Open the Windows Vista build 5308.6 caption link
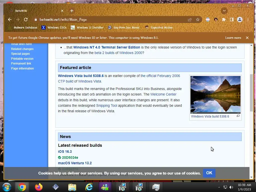Screen dimensions: 256x192 pyautogui.click(x=210, y=116)
